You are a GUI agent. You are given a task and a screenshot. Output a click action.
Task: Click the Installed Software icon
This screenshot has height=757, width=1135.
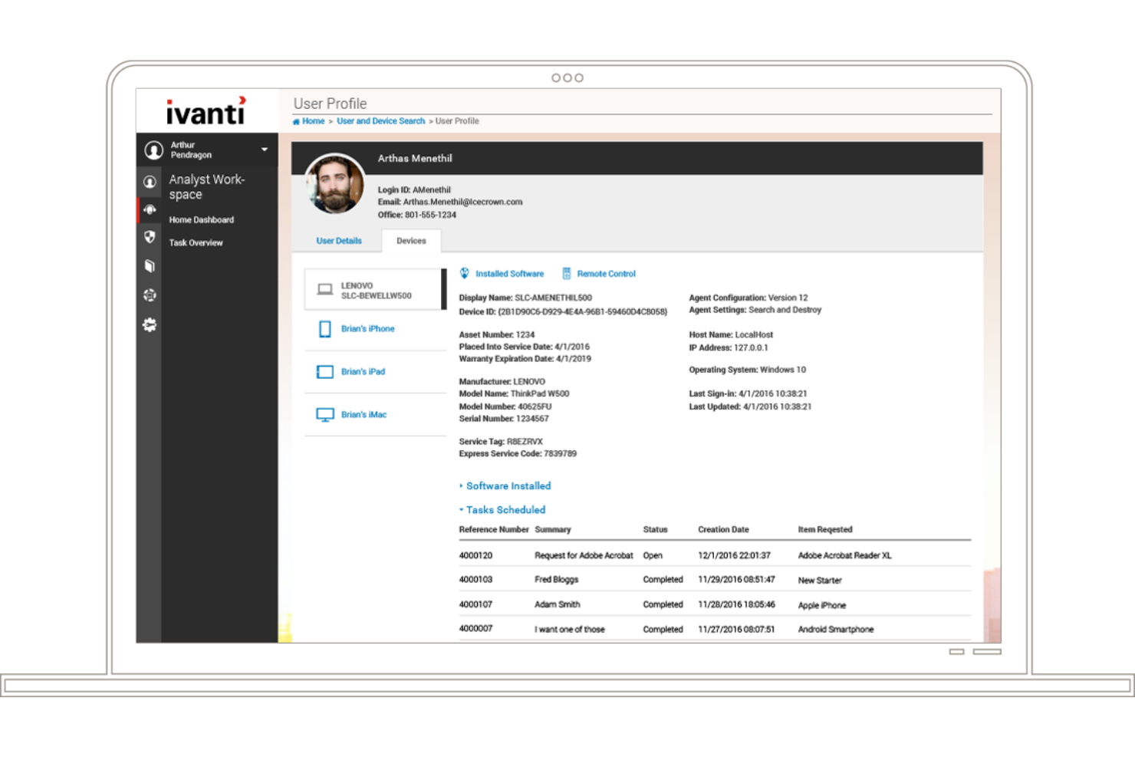point(465,274)
